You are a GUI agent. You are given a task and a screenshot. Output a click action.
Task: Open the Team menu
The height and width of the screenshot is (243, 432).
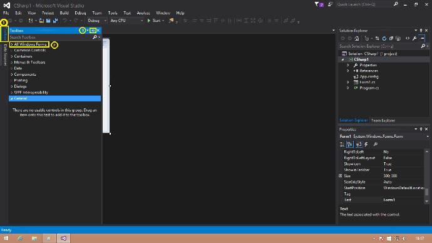pos(97,13)
